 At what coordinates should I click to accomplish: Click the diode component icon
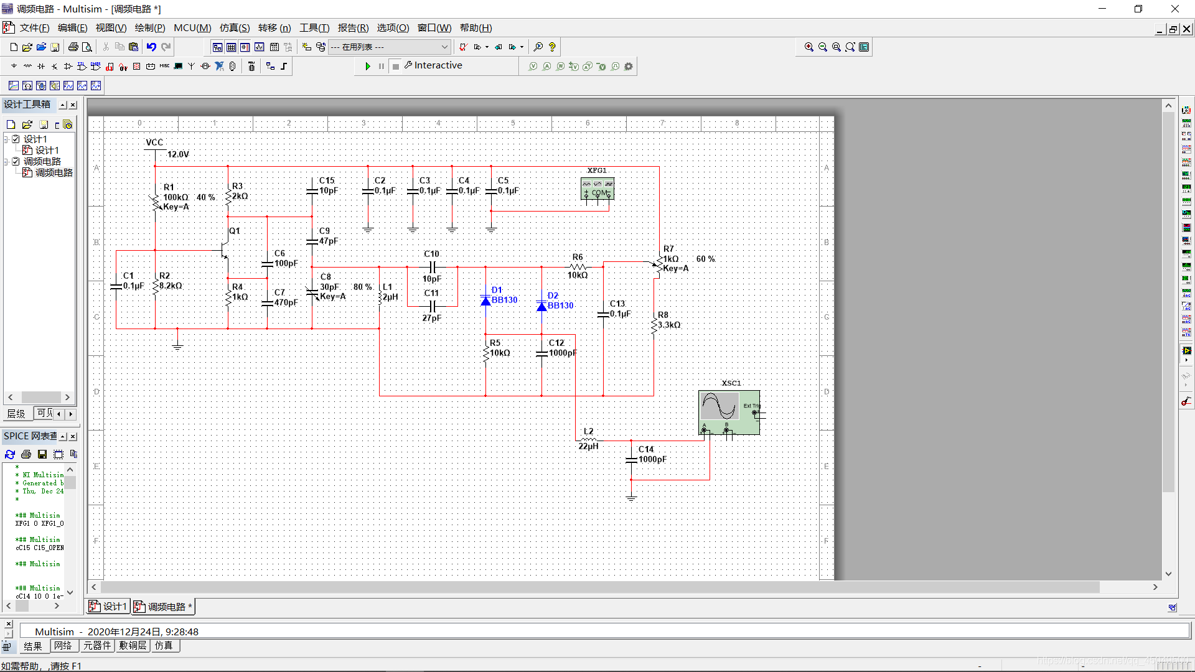41,66
